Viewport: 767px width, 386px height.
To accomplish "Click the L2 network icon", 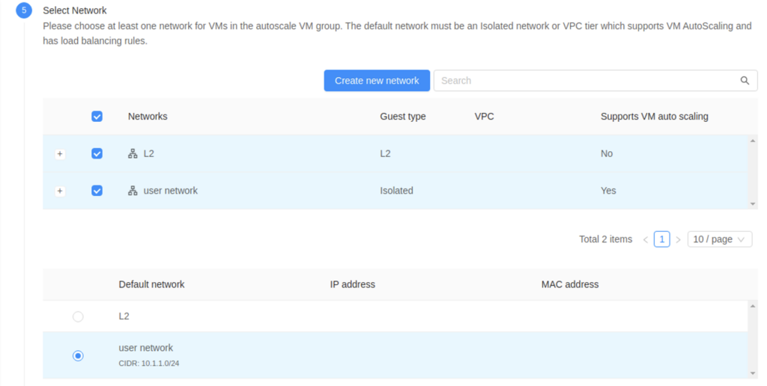I will click(133, 153).
